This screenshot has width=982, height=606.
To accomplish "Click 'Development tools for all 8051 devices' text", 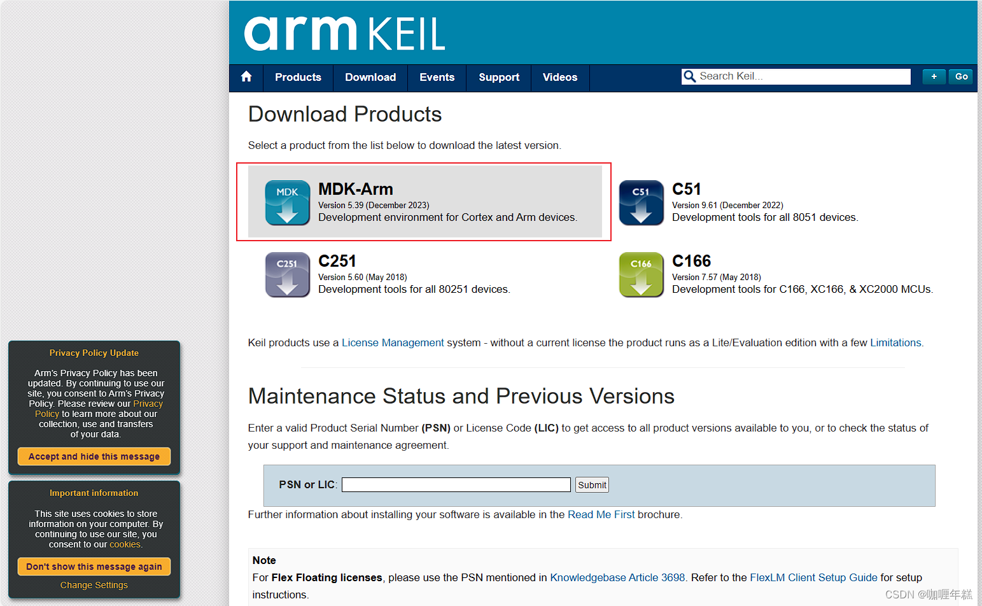I will coord(765,217).
